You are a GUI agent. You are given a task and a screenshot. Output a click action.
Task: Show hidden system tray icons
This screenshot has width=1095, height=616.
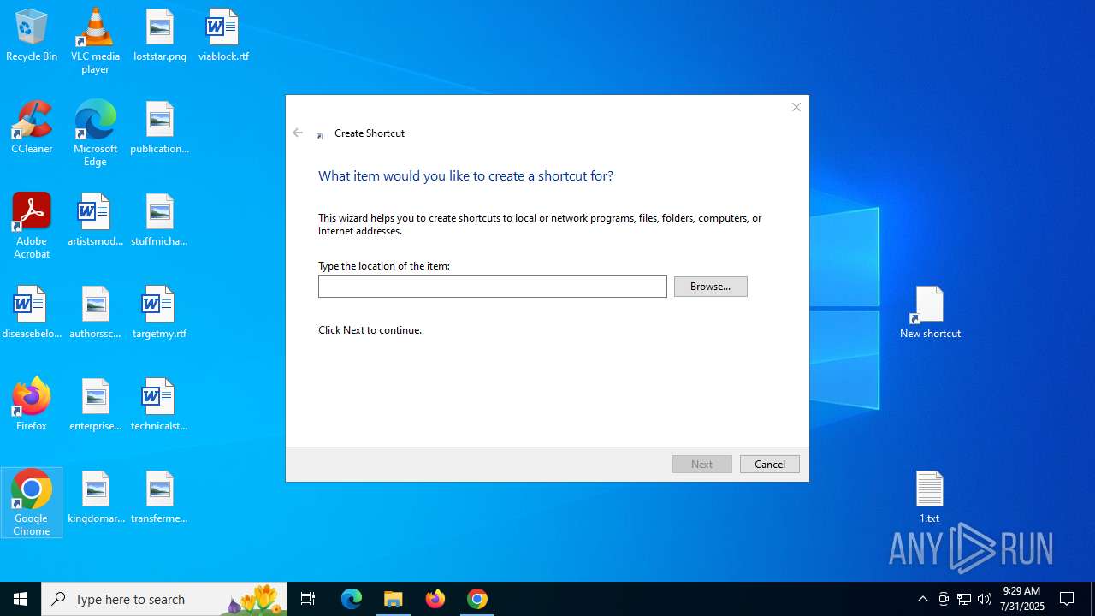tap(923, 599)
